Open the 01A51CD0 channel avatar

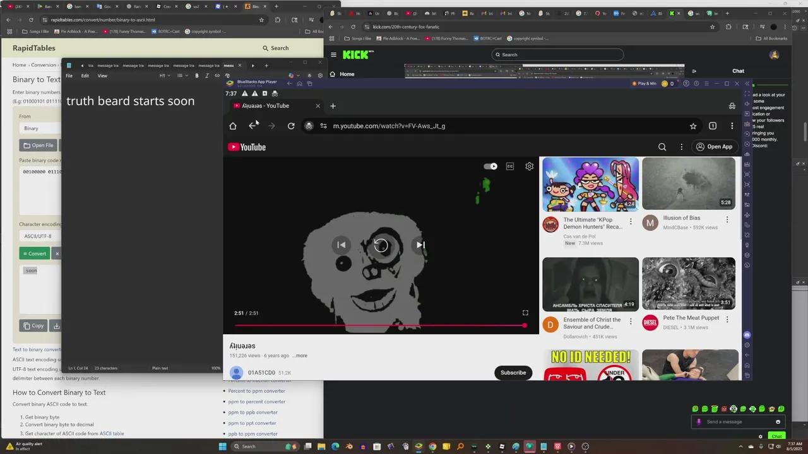click(237, 373)
